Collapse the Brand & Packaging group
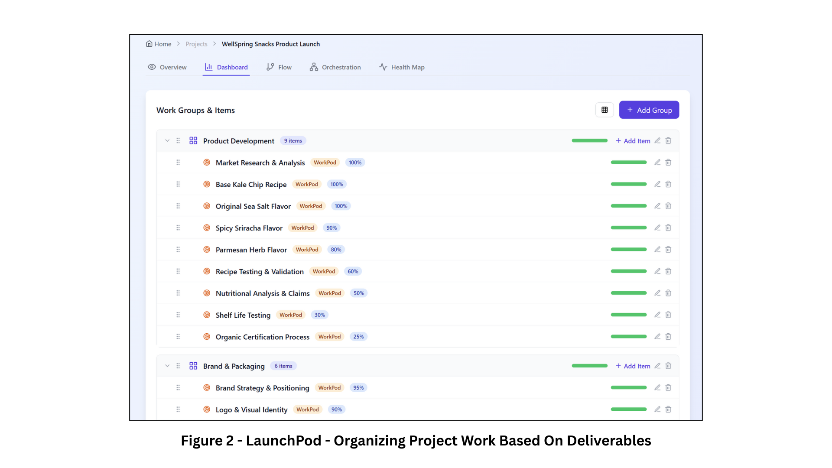The width and height of the screenshot is (832, 468). pos(167,366)
